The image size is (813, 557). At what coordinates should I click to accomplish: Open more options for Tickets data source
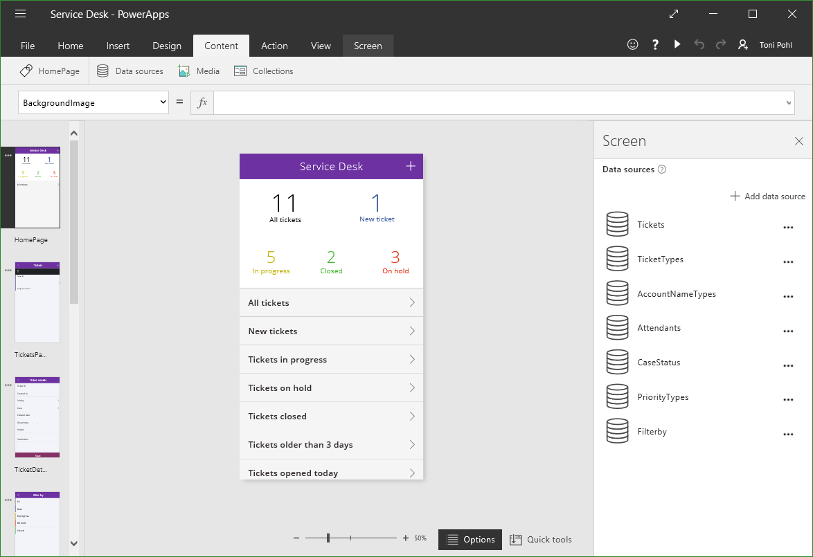[787, 227]
